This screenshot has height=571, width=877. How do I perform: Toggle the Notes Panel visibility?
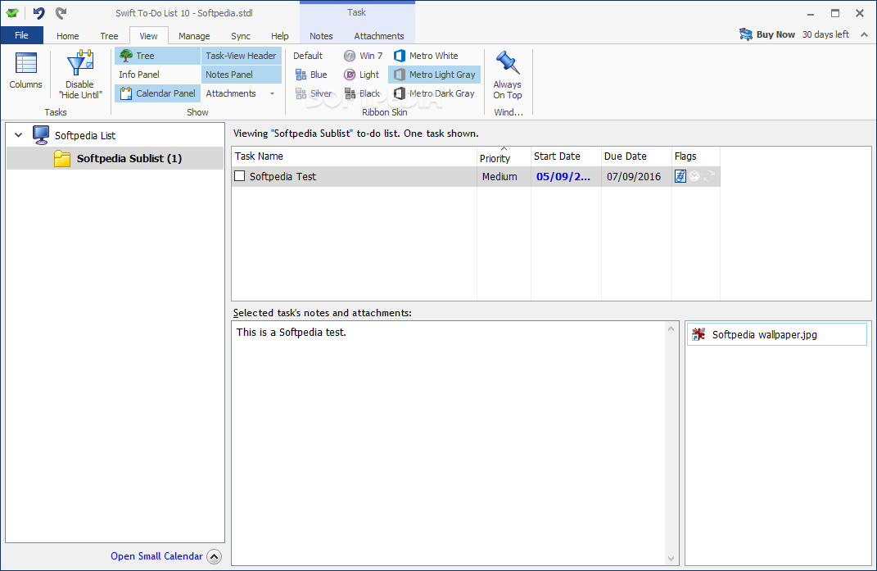click(x=241, y=75)
